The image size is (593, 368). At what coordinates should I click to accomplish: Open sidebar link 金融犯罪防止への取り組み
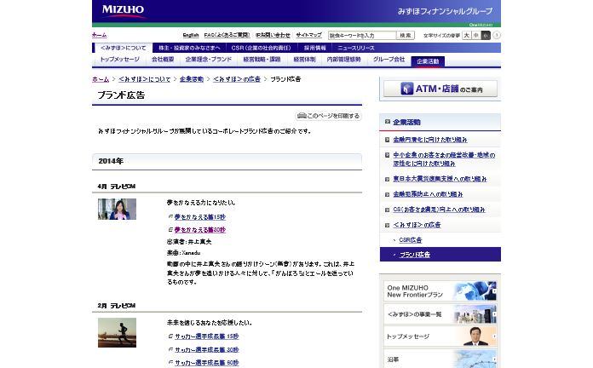(428, 194)
